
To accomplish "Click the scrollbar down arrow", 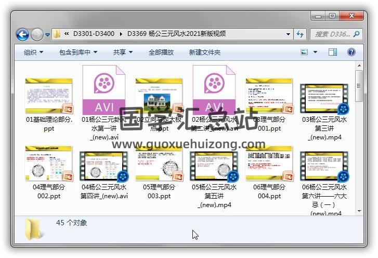I will [x=359, y=211].
